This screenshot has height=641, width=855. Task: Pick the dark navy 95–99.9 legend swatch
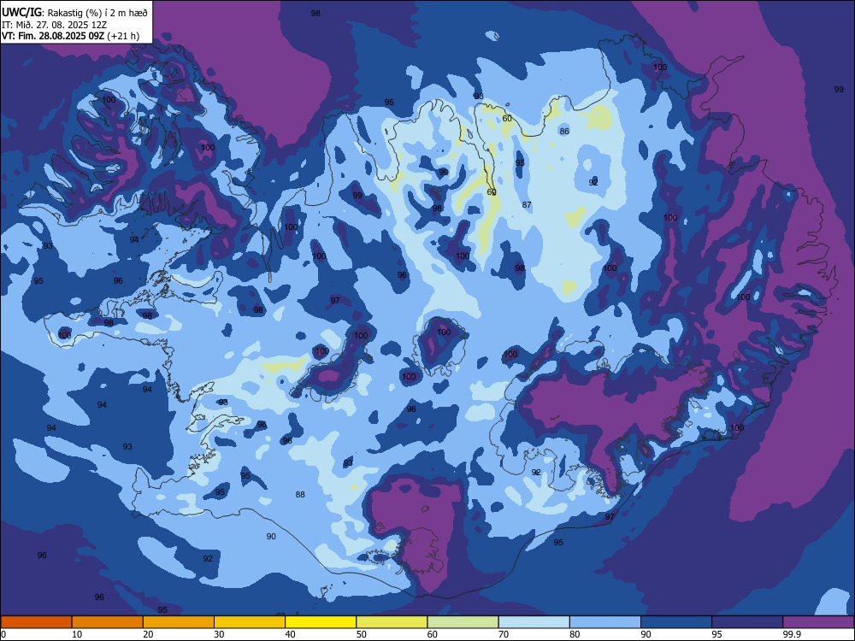coord(747,622)
